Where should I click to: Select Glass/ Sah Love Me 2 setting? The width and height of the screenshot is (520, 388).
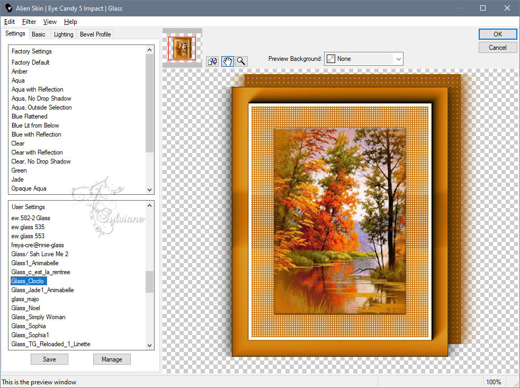[x=40, y=254]
